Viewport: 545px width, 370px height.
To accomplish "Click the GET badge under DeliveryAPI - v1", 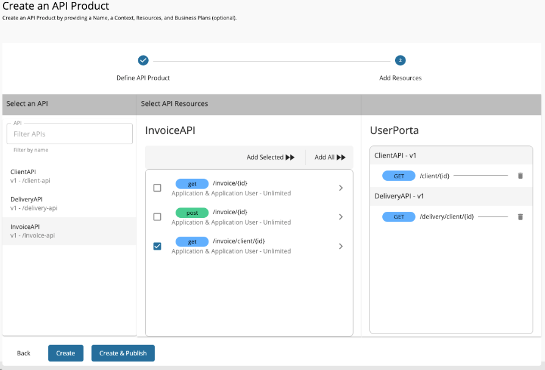I will pos(399,217).
